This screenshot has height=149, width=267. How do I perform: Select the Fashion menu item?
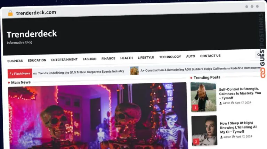coord(90,59)
